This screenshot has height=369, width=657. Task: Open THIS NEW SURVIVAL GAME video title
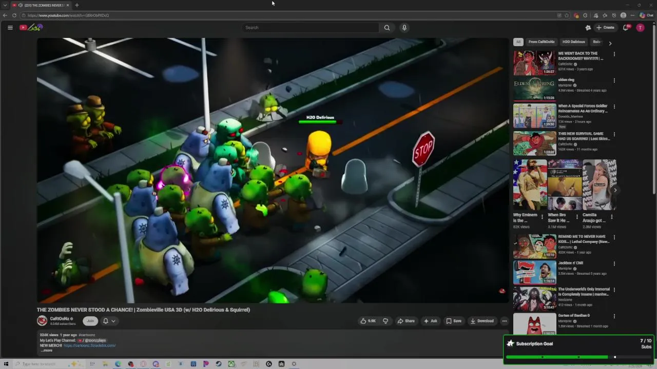coord(584,136)
